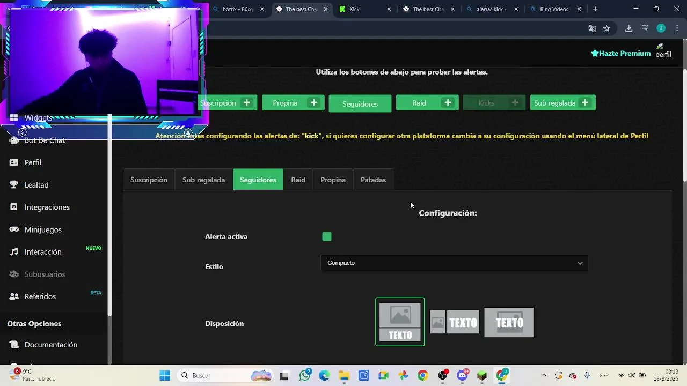Screen dimensions: 687x386
Task: Click the 9°C weather widget on taskbar
Action: click(x=33, y=375)
